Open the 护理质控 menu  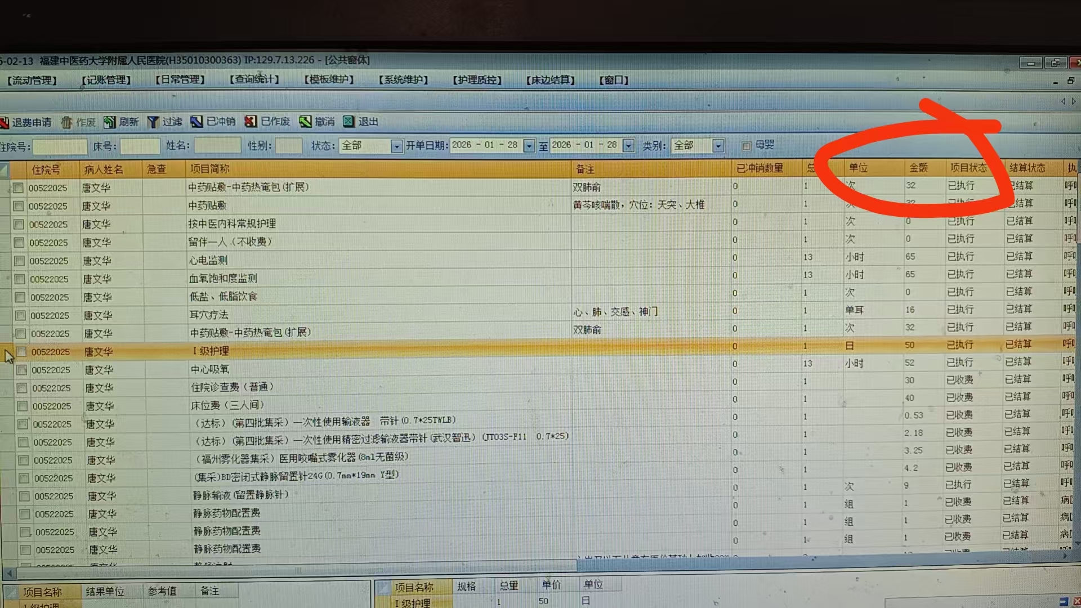coord(477,80)
